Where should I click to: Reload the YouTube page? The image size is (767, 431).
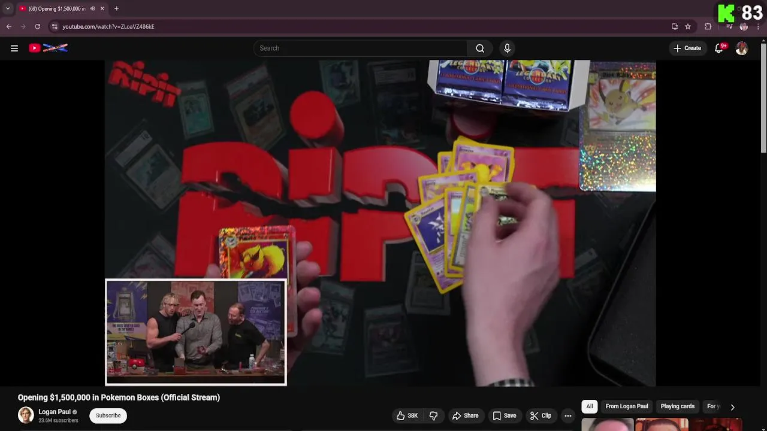click(37, 26)
